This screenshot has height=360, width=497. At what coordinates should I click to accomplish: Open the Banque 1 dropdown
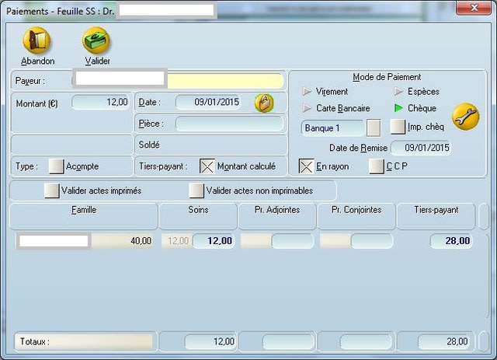pos(374,127)
